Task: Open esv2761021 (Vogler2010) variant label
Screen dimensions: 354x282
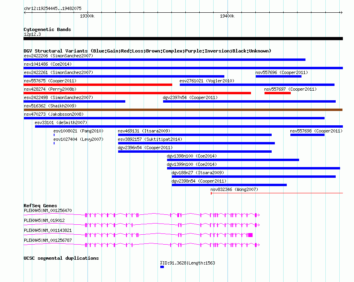Action: pos(207,81)
